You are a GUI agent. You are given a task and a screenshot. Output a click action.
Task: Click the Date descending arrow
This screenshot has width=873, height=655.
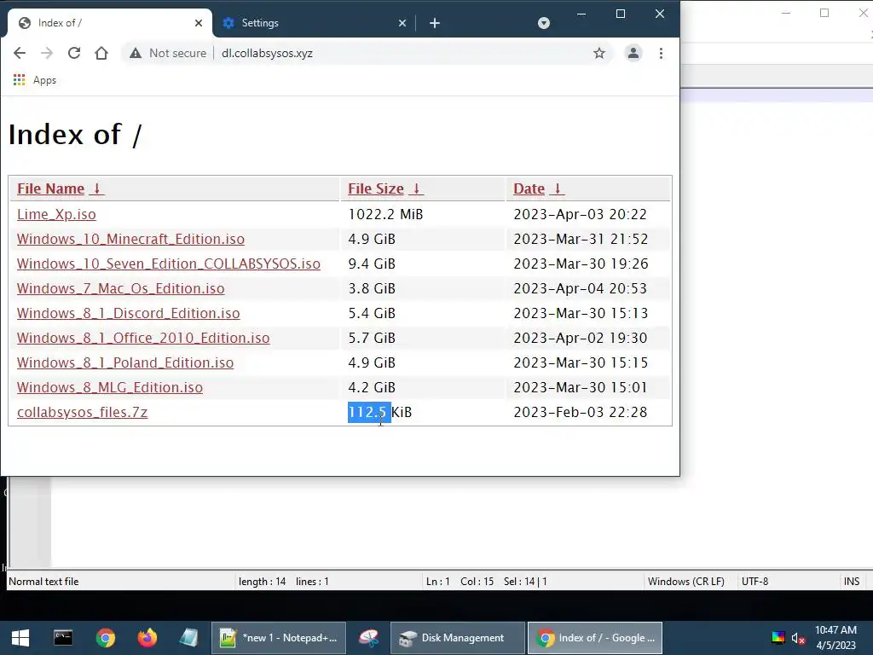[558, 188]
